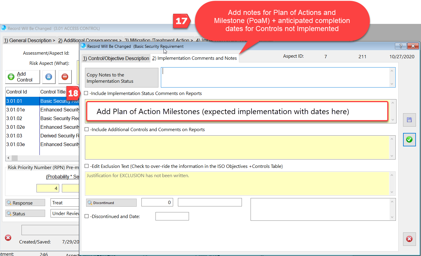Select control row 3.01.02 in the list
421x256 pixels.
point(14,119)
